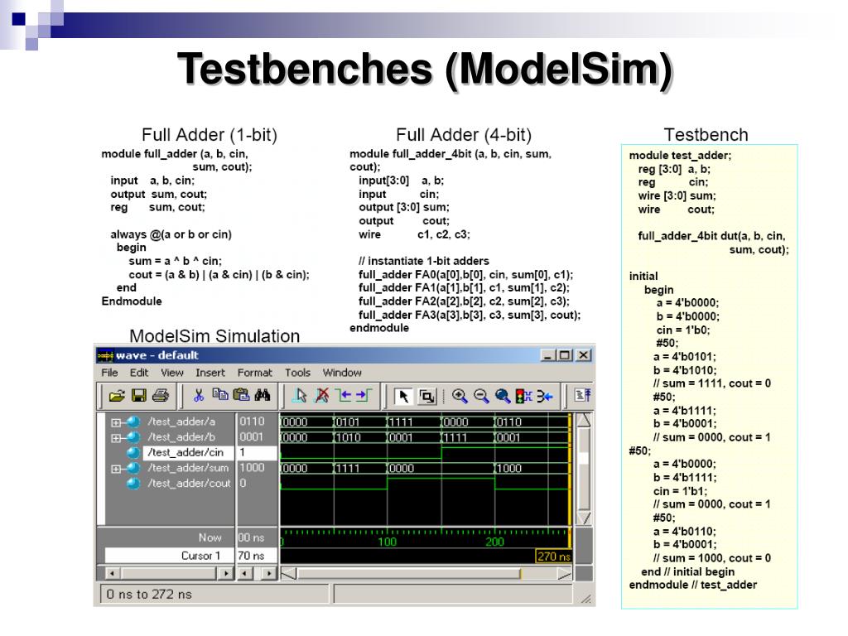Click the Add Cursor icon
The image size is (848, 636).
click(x=300, y=396)
